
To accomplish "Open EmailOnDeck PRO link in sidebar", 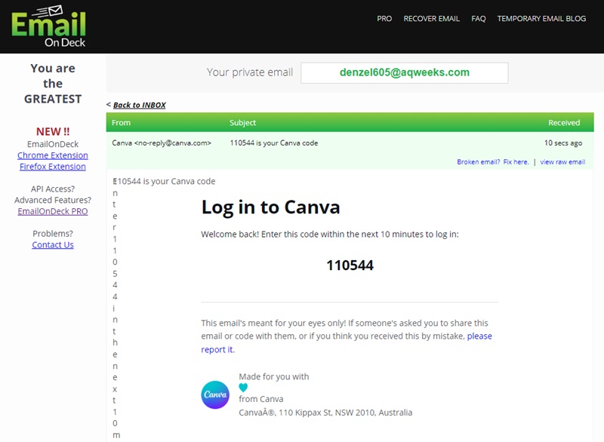I will 52,211.
